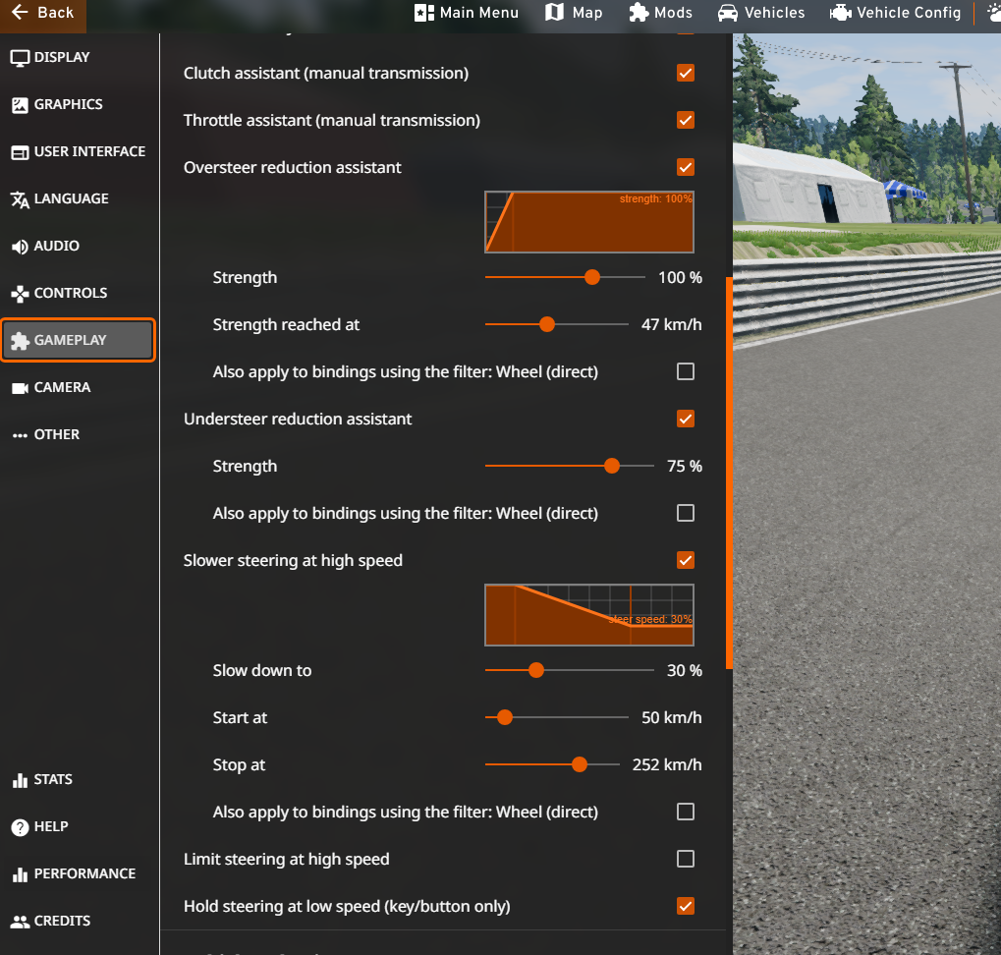Screen dimensions: 1001x955
Task: Click the Back arrow icon
Action: point(20,12)
